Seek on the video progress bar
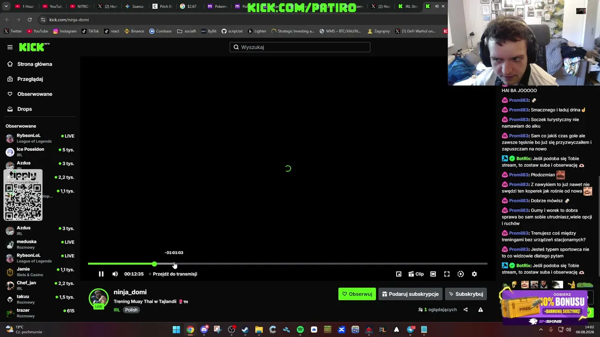The image size is (600, 337). tap(287, 264)
